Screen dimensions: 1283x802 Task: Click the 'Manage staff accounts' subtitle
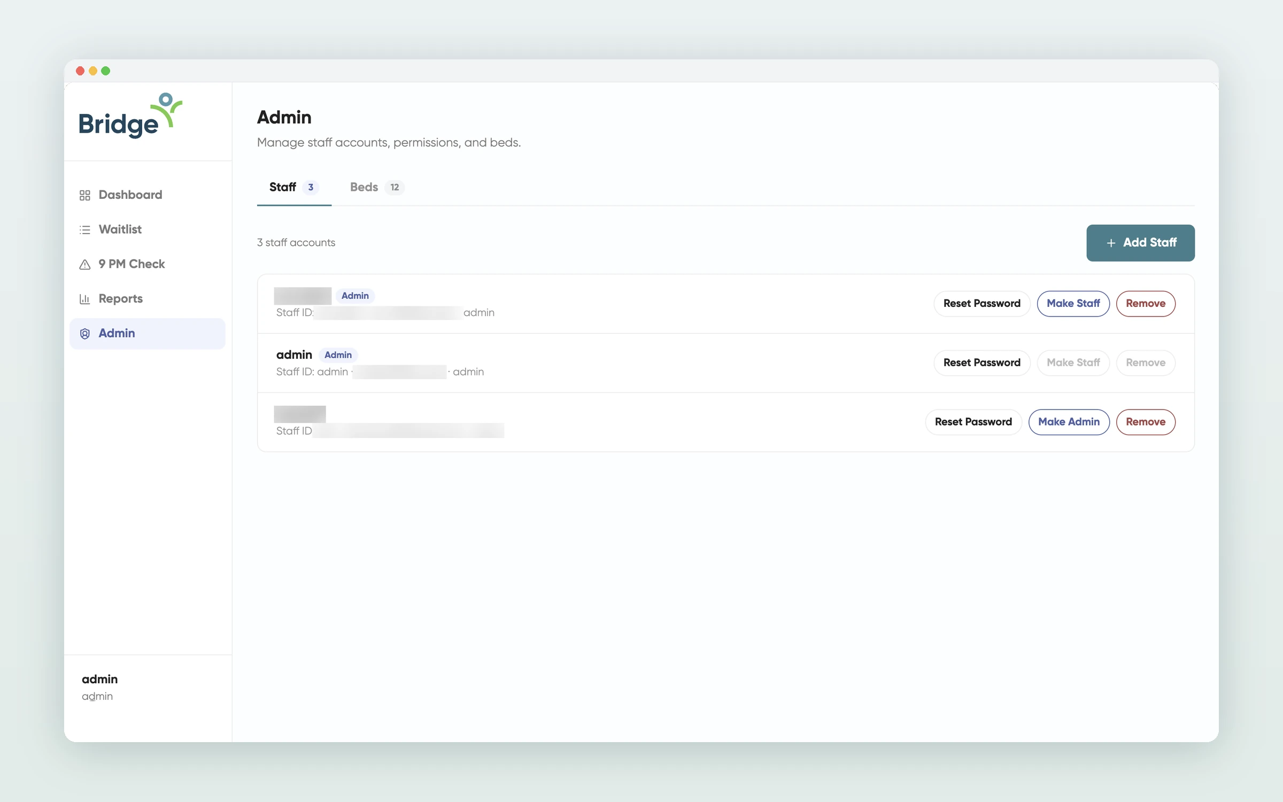click(389, 143)
